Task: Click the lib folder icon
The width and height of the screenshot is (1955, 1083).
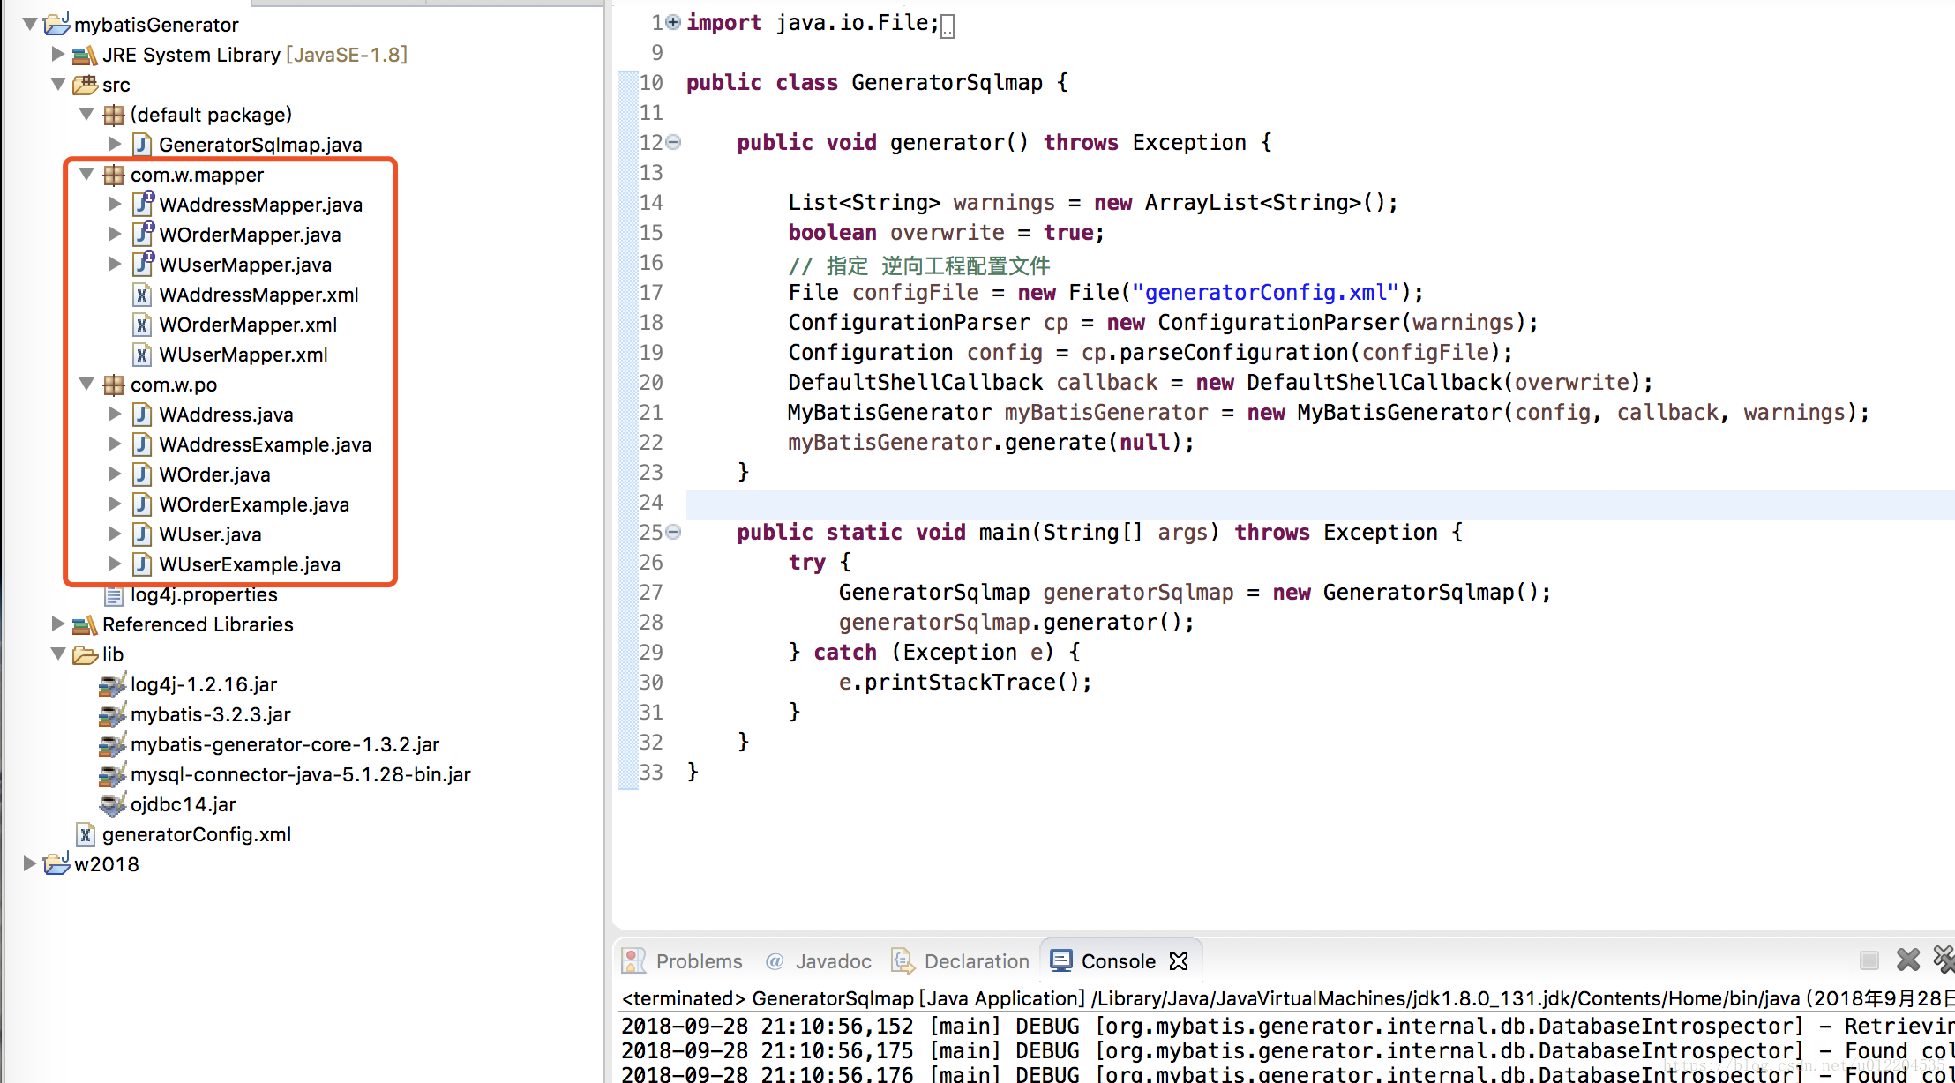Action: (85, 654)
